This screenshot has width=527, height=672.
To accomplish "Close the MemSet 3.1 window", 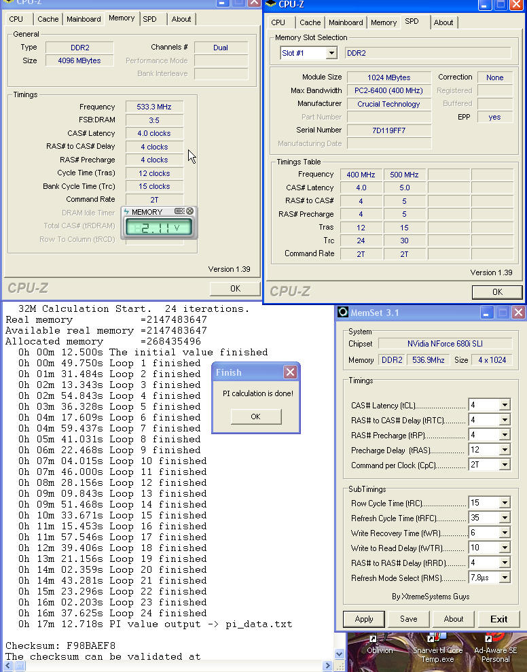I will (x=518, y=313).
